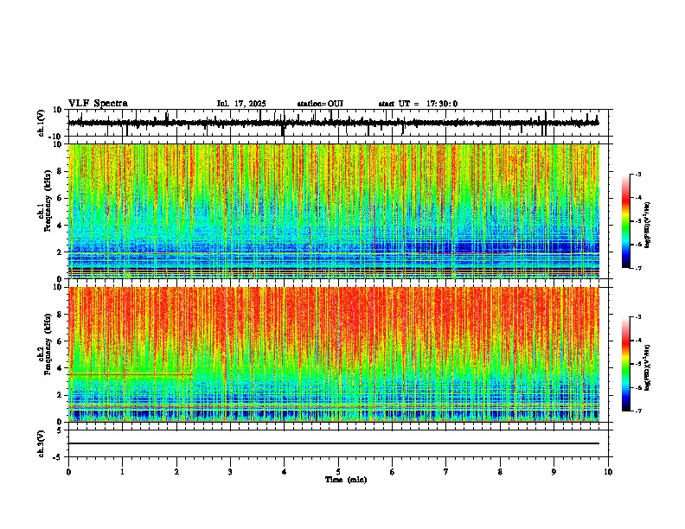Click the "ch.1(V)" waveform axis label
This screenshot has height=529, width=685.
pos(42,123)
